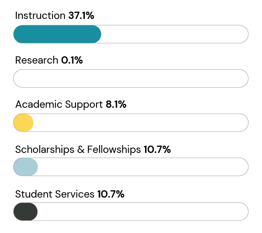262x233 pixels.
Task: Click empty track of Scholarships & Fellowships bar
Action: coord(143,167)
